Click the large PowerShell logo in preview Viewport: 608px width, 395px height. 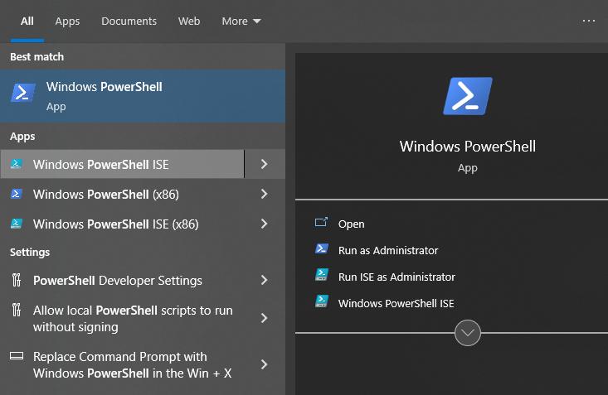coord(468,96)
